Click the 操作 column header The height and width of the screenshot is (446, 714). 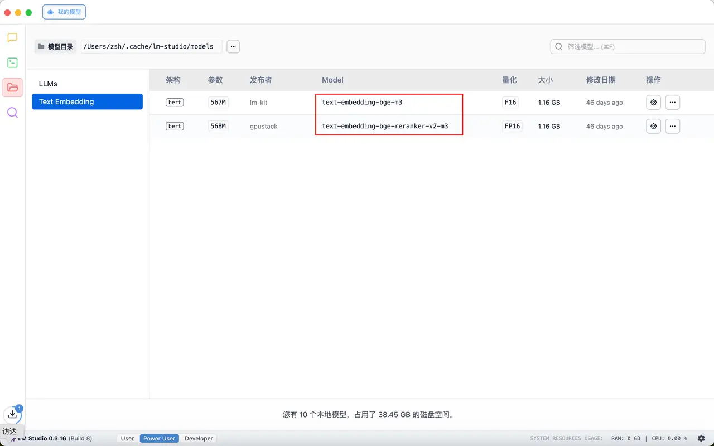click(x=653, y=80)
